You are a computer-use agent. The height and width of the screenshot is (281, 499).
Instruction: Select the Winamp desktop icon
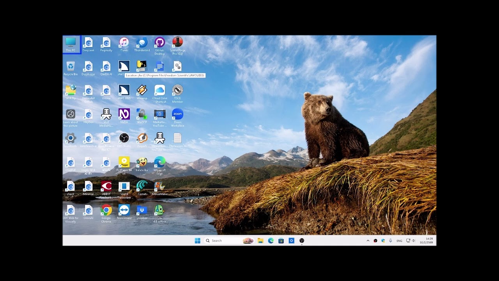click(x=142, y=92)
